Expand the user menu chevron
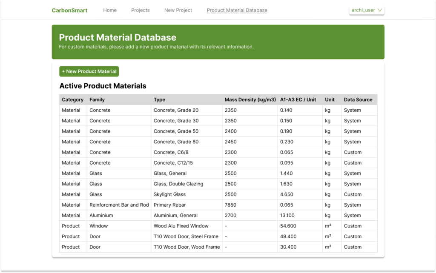436x273 pixels. pyautogui.click(x=380, y=10)
